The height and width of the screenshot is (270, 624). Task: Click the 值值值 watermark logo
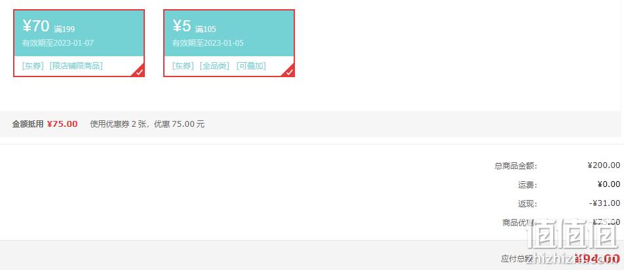pos(572,234)
